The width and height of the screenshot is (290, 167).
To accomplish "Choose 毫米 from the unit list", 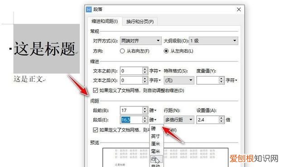I will click(156, 151).
